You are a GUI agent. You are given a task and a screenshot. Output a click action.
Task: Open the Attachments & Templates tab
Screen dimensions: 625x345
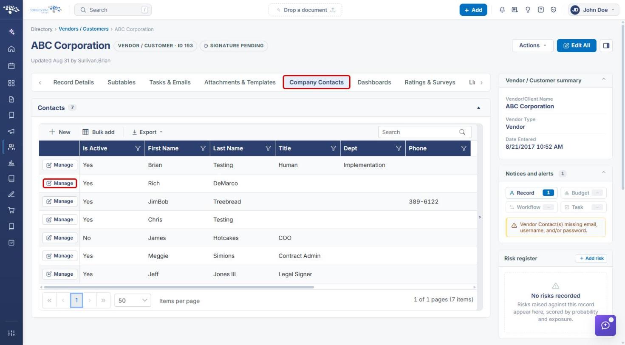(240, 82)
